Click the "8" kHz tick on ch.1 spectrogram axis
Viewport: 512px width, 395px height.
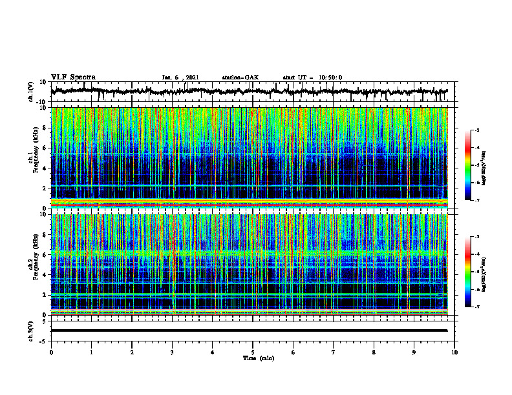45,128
